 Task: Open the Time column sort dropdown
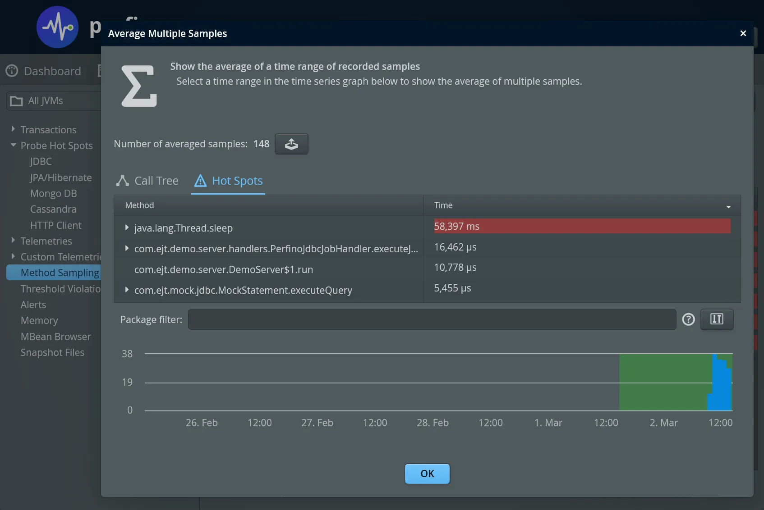(728, 207)
